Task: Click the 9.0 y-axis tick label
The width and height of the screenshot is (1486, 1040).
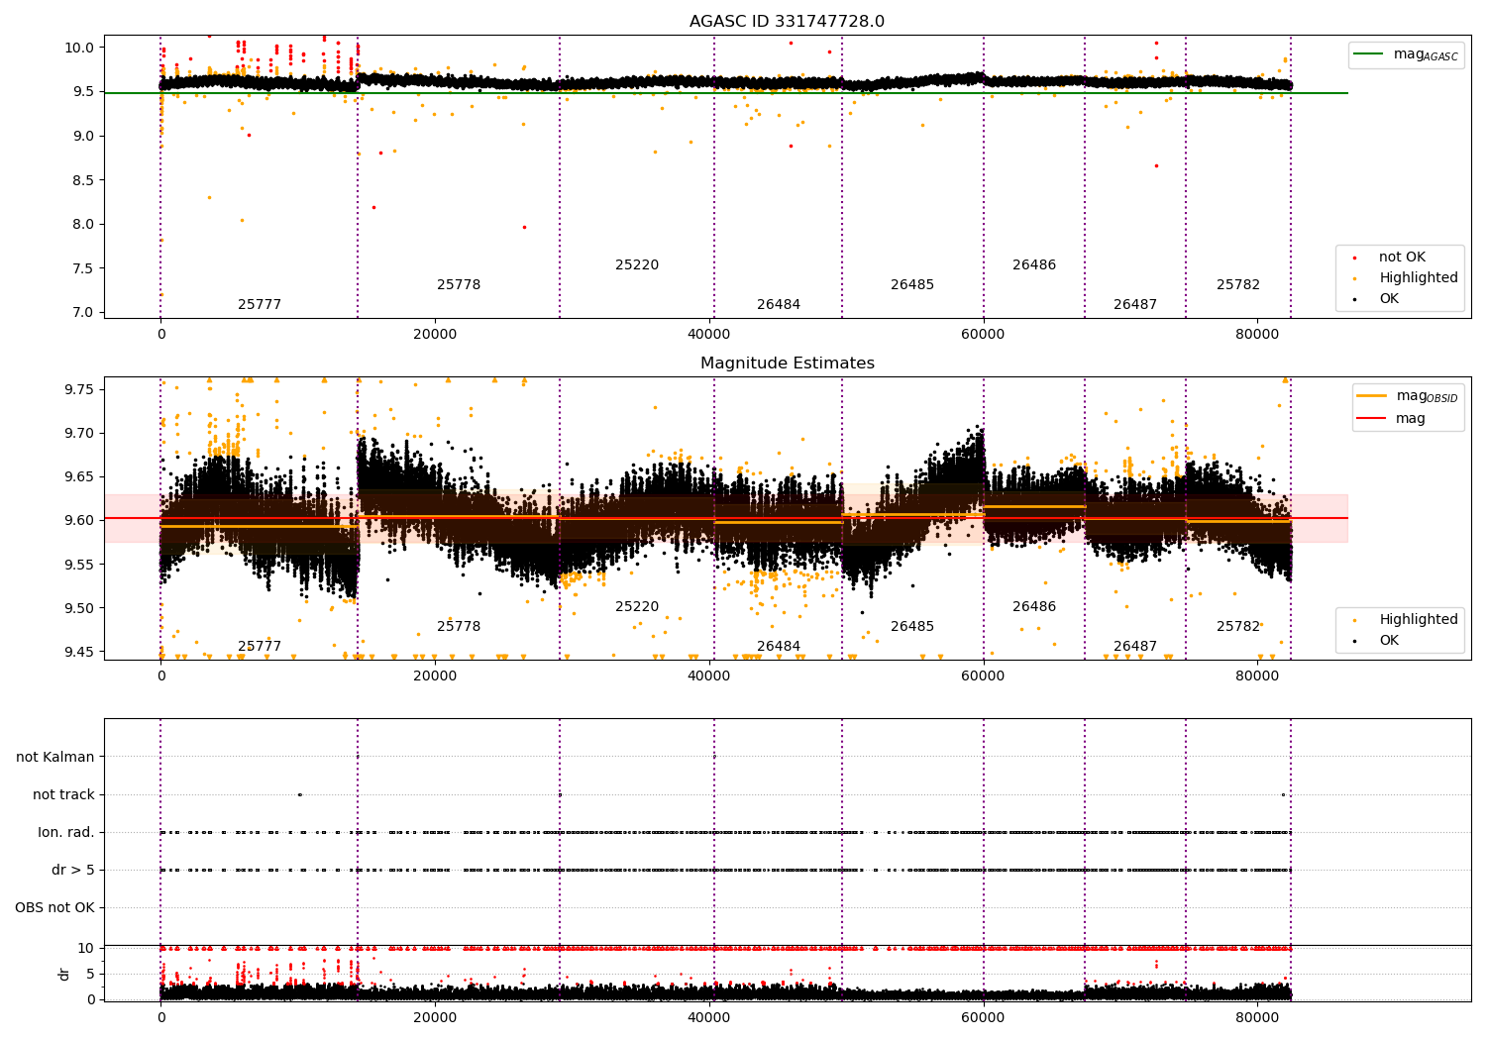Action: [x=83, y=136]
